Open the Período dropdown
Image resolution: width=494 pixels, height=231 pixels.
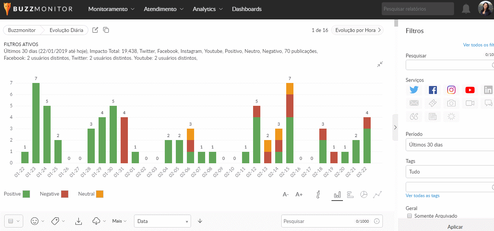449,145
